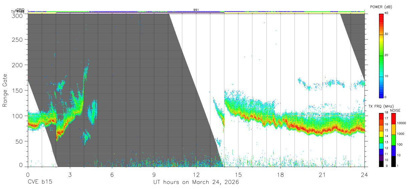The image size is (410, 189).
Task: Click the "991" CPID value at top
Action: point(196,10)
